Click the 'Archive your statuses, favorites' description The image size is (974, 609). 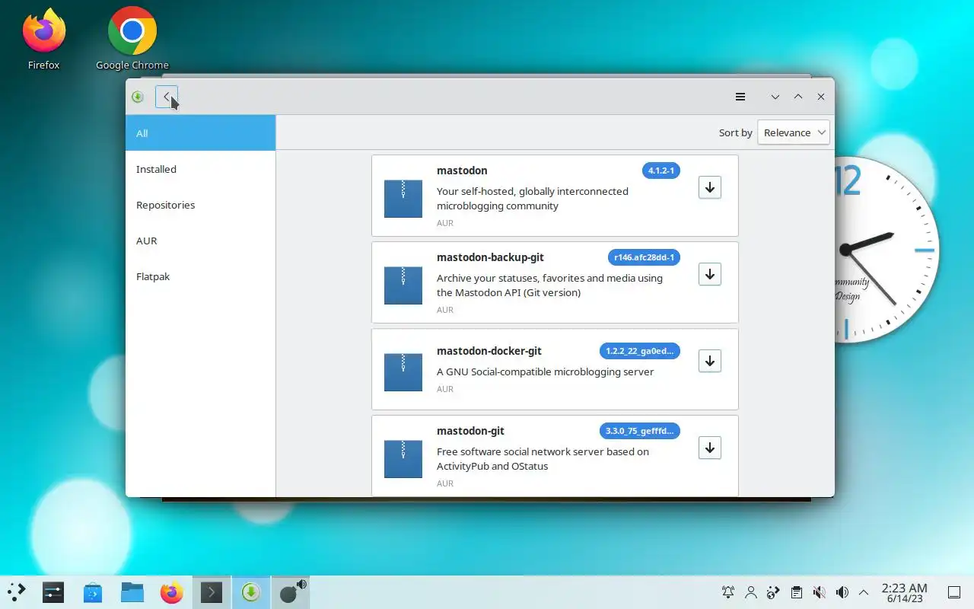(549, 285)
